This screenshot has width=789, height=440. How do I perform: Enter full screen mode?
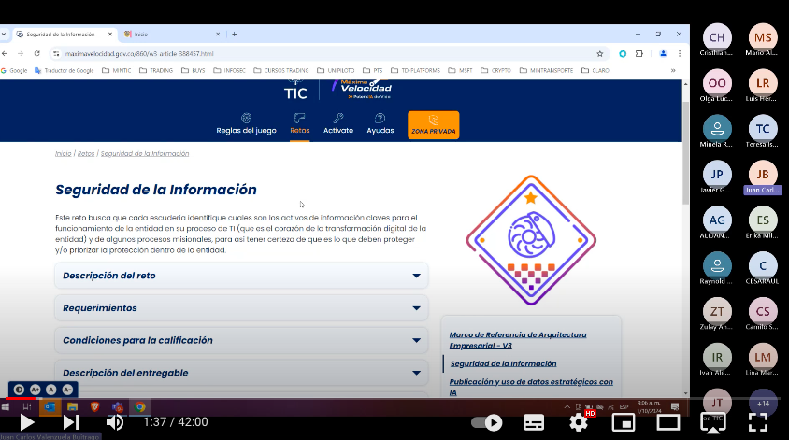click(758, 422)
